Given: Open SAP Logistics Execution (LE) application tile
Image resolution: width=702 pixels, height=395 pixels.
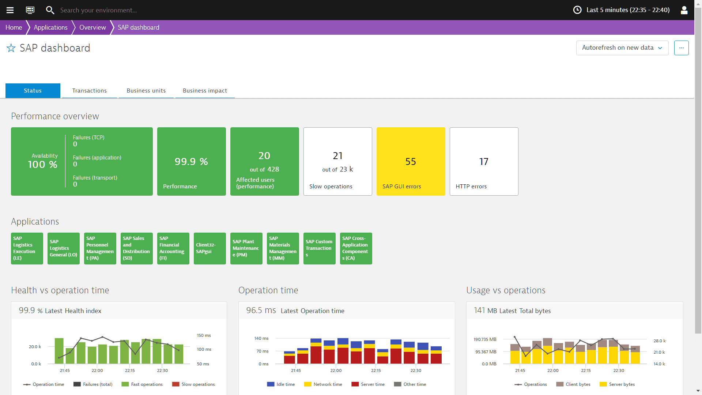Looking at the screenshot, I should [27, 248].
